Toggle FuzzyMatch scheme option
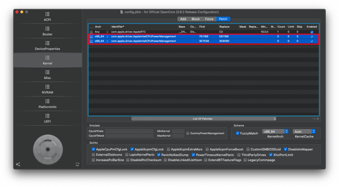 [x=238, y=133]
